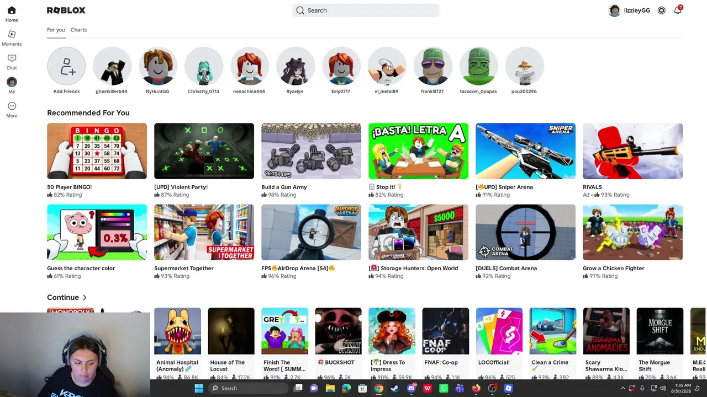The image size is (707, 397).
Task: Continue playing Scary Shawarma Kiosk
Action: point(606,331)
